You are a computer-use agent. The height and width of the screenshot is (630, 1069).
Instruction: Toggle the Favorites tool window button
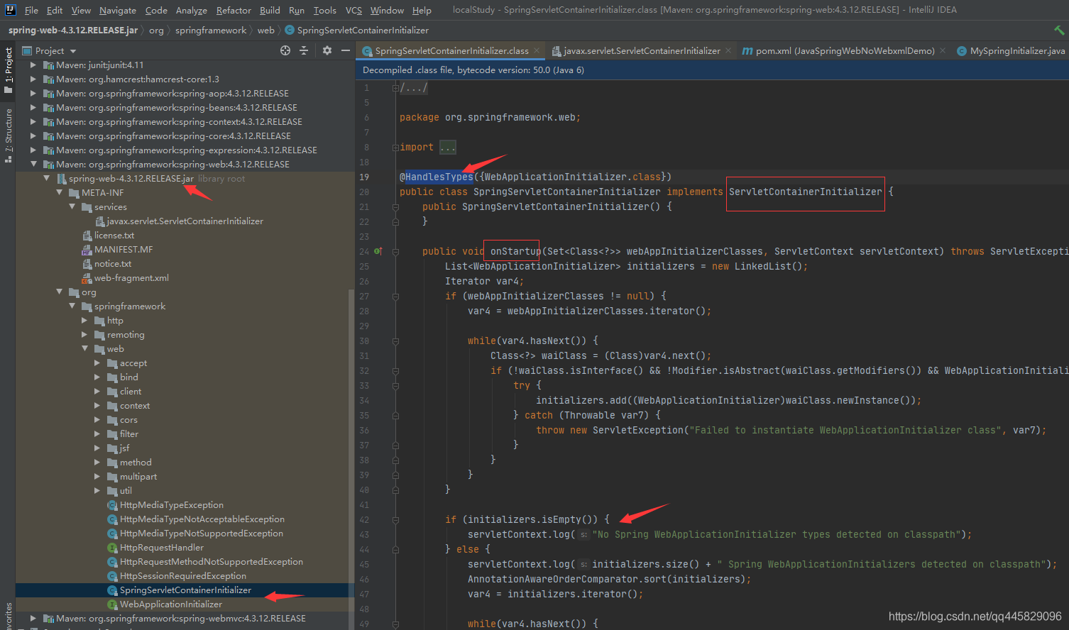click(8, 612)
